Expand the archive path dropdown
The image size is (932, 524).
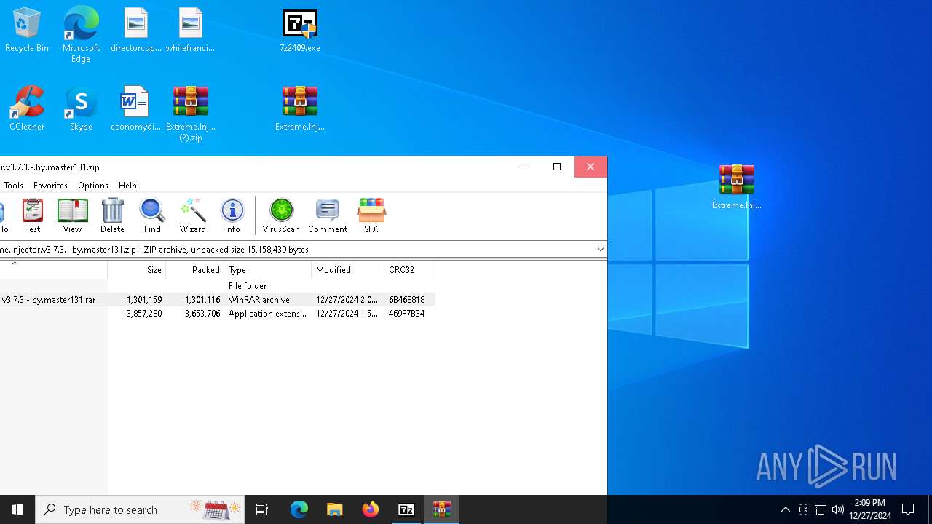tap(600, 250)
